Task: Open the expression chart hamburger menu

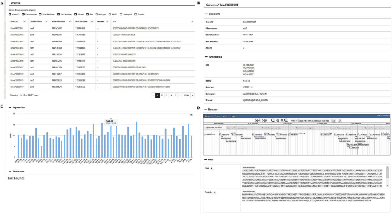Action: click(191, 115)
